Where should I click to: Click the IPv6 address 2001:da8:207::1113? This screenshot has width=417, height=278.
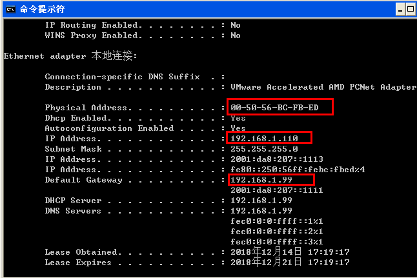277,159
